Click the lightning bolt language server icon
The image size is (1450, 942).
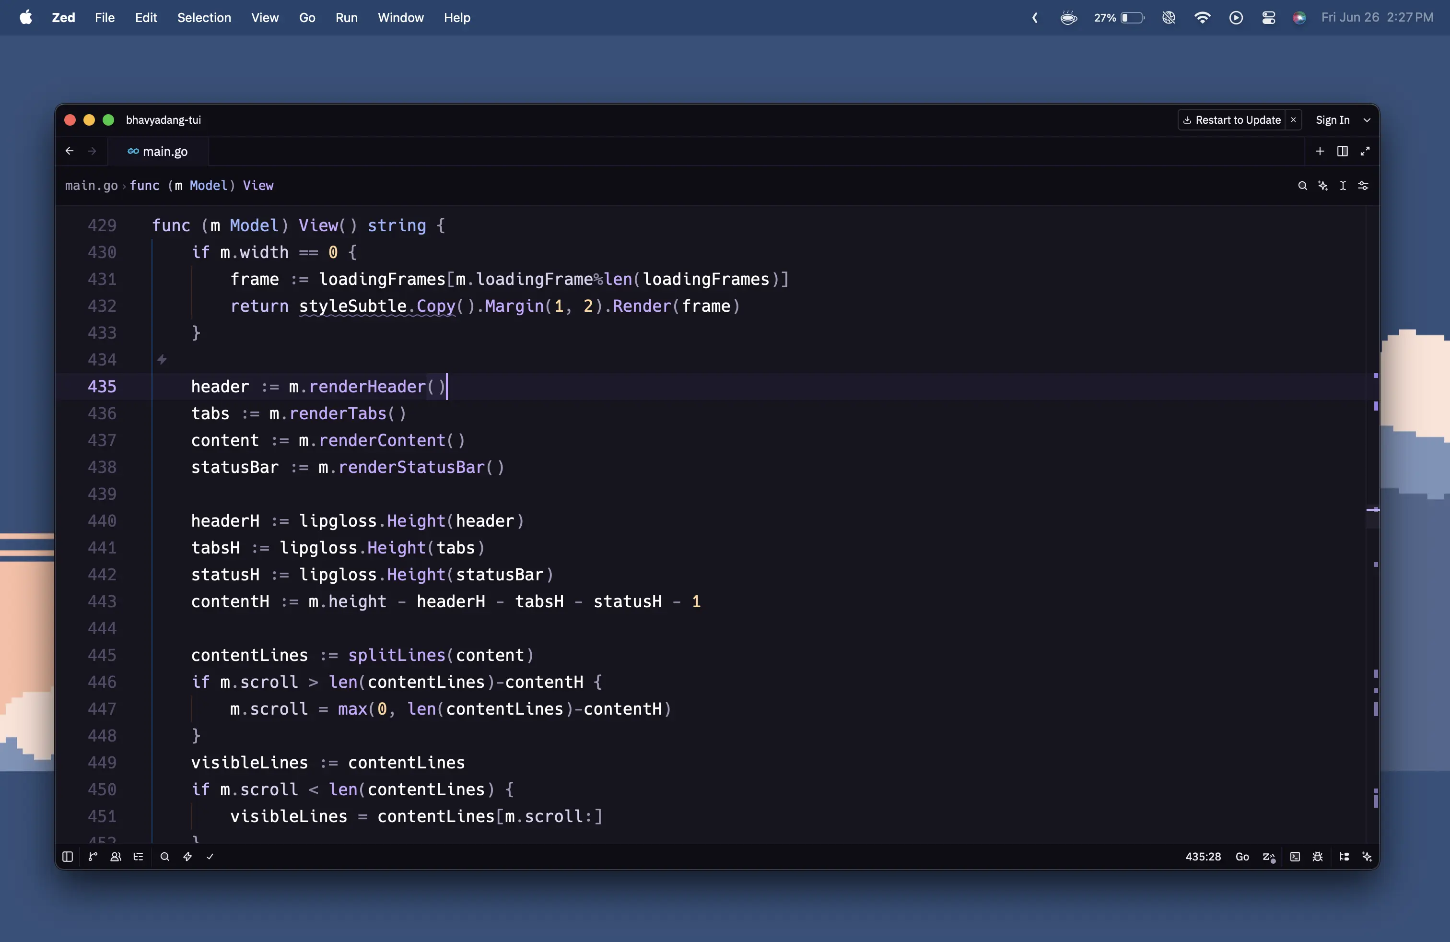tap(187, 857)
